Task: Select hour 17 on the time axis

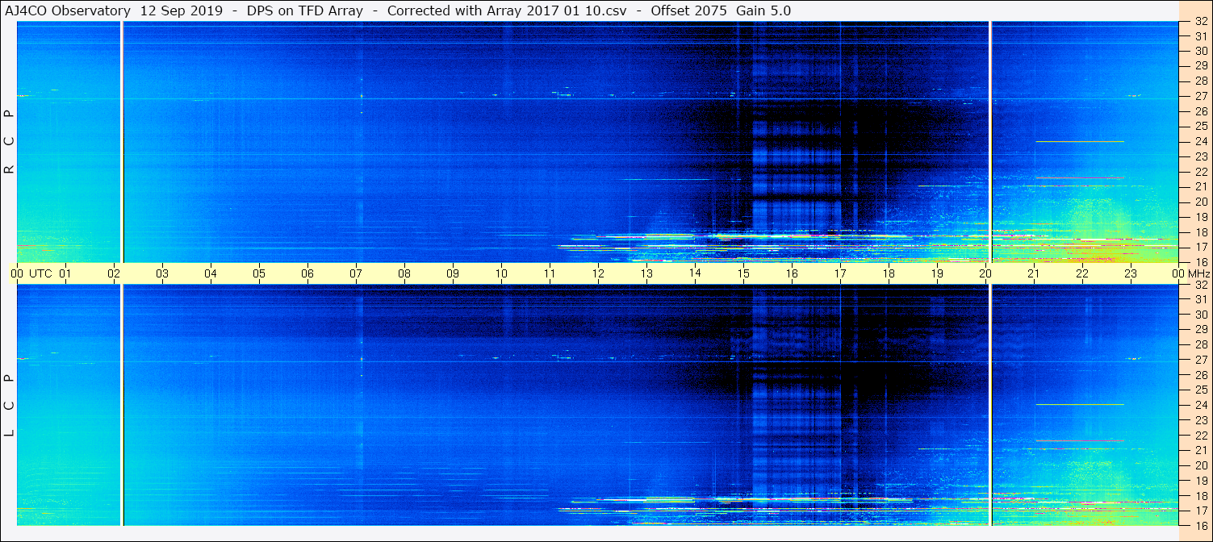Action: coord(840,273)
